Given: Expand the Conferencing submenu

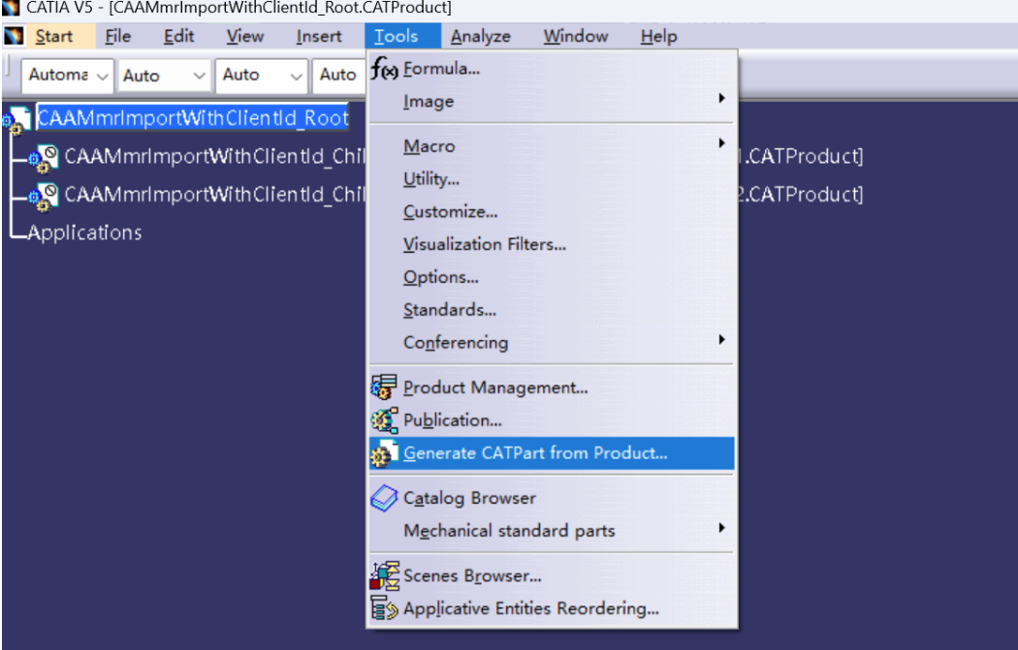Looking at the screenshot, I should [552, 342].
